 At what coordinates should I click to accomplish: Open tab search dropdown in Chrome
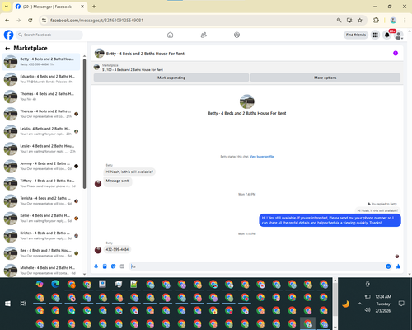point(7,7)
